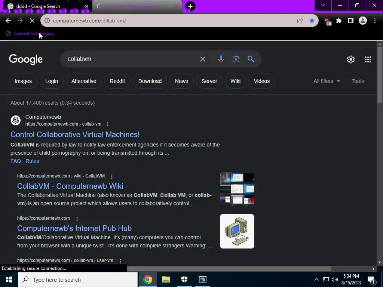Filter results by News
The height and width of the screenshot is (287, 383).
click(181, 81)
